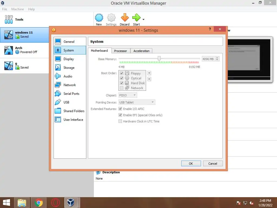
Task: Open the Display settings category
Action: tap(70, 59)
